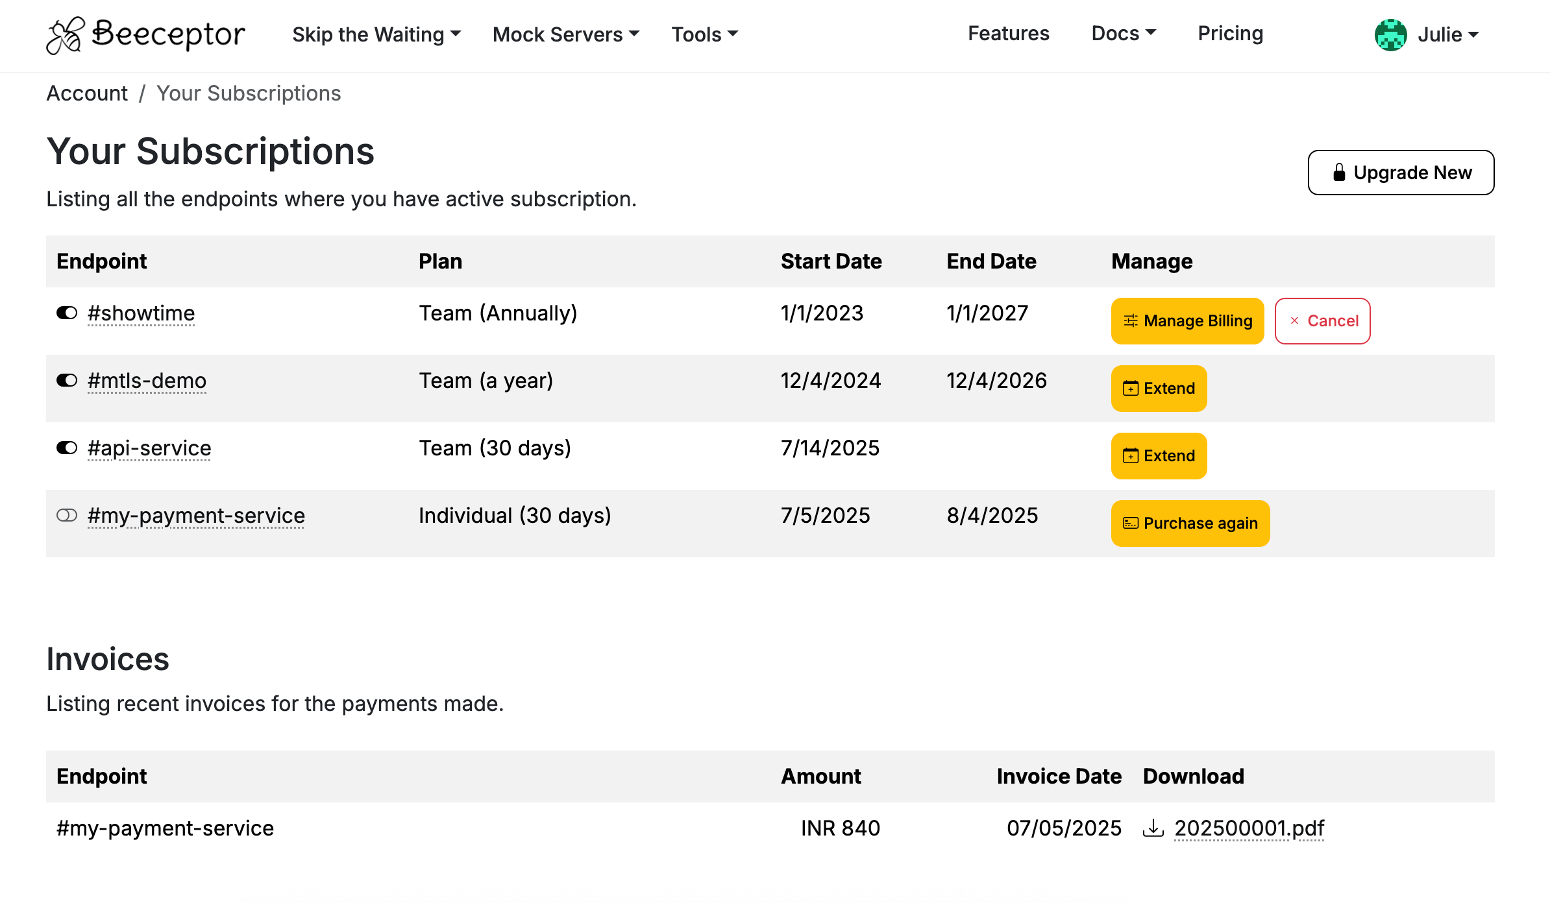Click the Upgrade New button

(1401, 172)
